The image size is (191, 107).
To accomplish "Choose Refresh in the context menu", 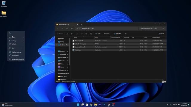I will 16,44.
